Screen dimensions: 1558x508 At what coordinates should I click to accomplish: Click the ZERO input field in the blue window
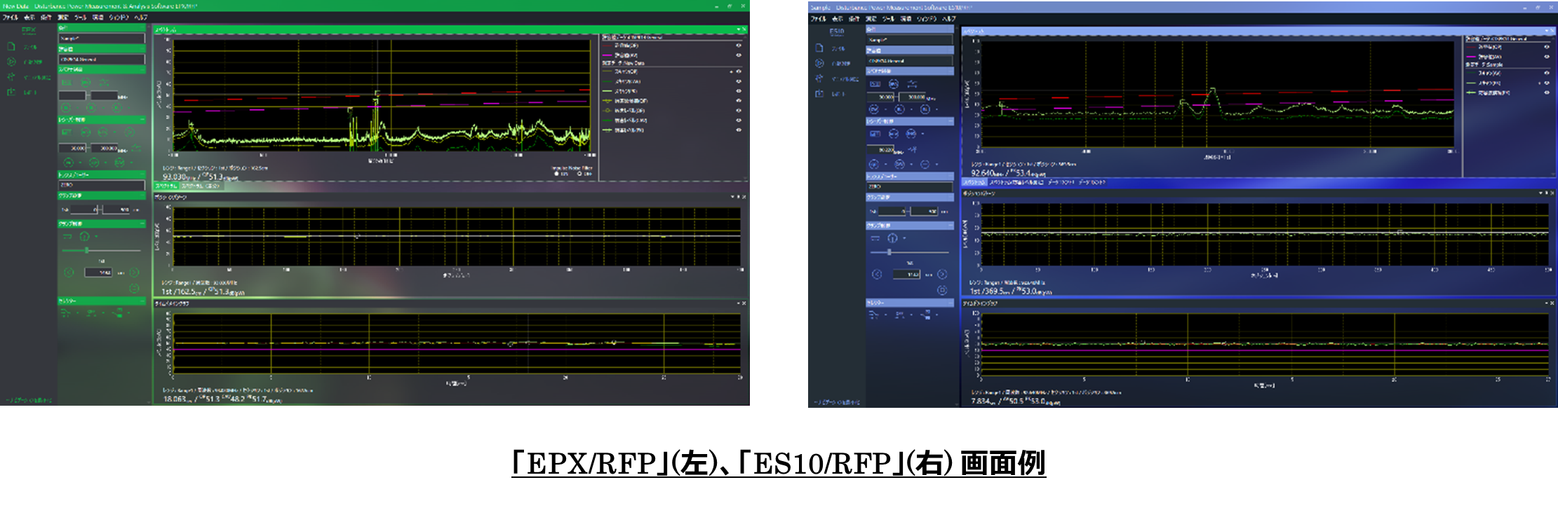tap(909, 187)
